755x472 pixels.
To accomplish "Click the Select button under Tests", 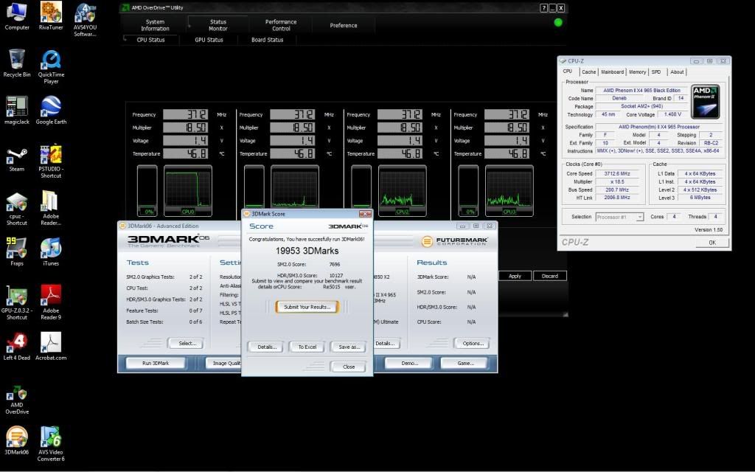I will point(186,344).
